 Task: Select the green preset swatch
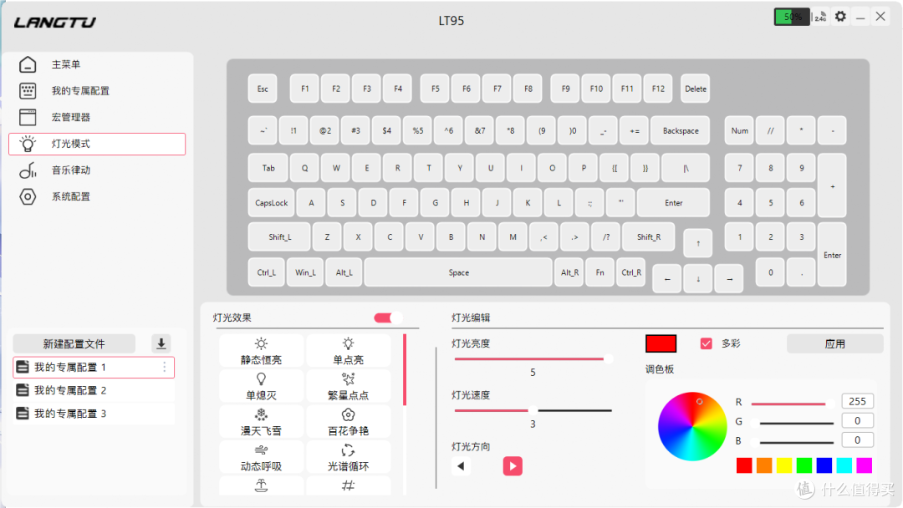(804, 465)
